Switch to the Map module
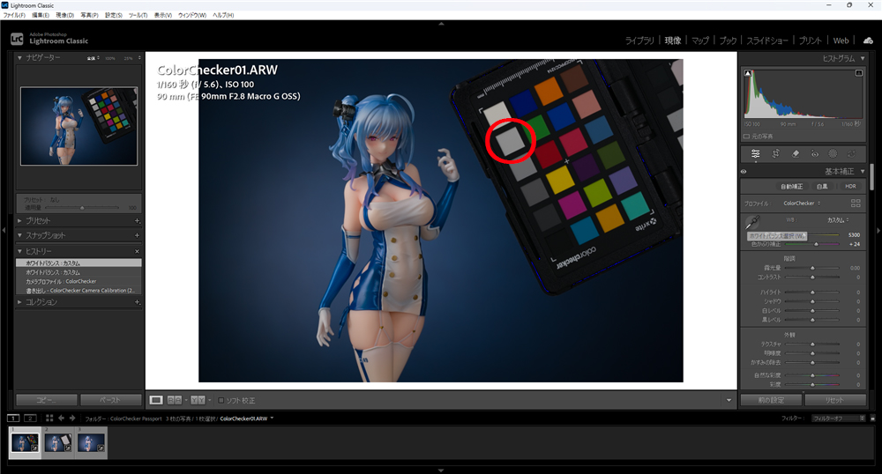882x474 pixels. [x=700, y=41]
